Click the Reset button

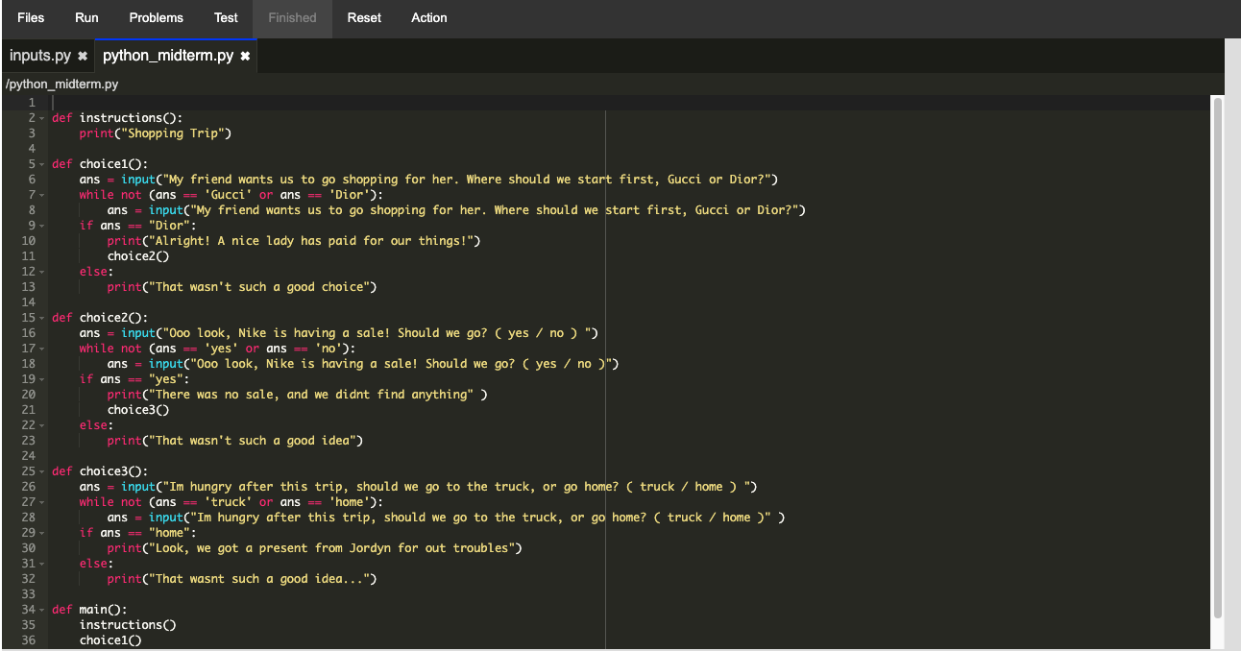364,18
